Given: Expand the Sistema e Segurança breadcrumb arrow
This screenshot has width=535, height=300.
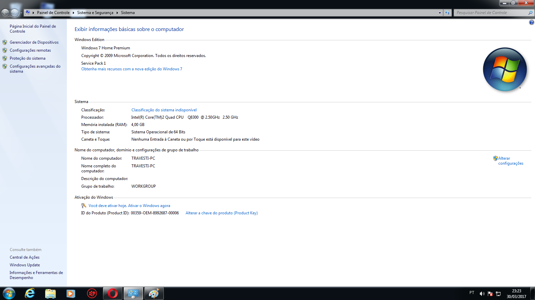Looking at the screenshot, I should [x=117, y=13].
